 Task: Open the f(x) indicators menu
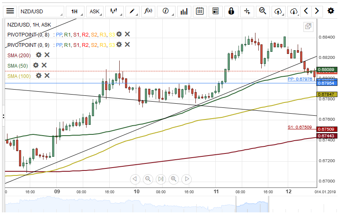click(x=148, y=11)
